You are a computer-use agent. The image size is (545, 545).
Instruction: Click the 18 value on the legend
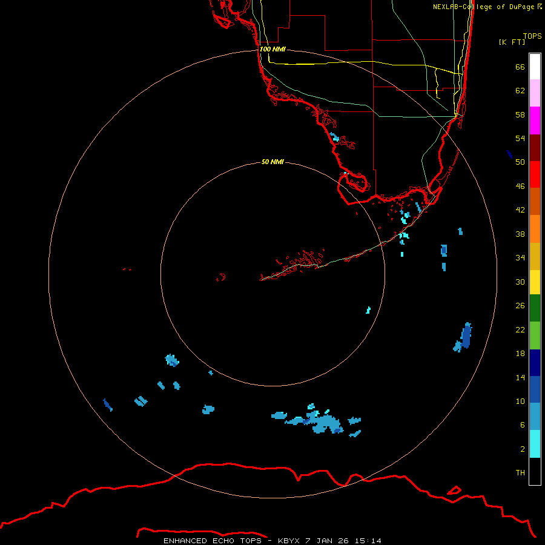pos(520,354)
